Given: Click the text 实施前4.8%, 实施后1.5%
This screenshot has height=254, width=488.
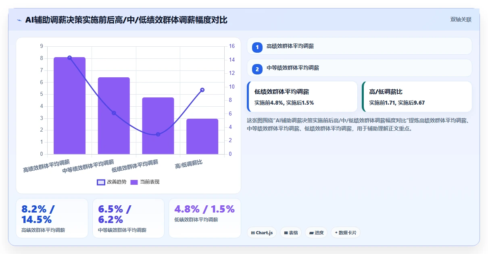Looking at the screenshot, I should (x=284, y=103).
